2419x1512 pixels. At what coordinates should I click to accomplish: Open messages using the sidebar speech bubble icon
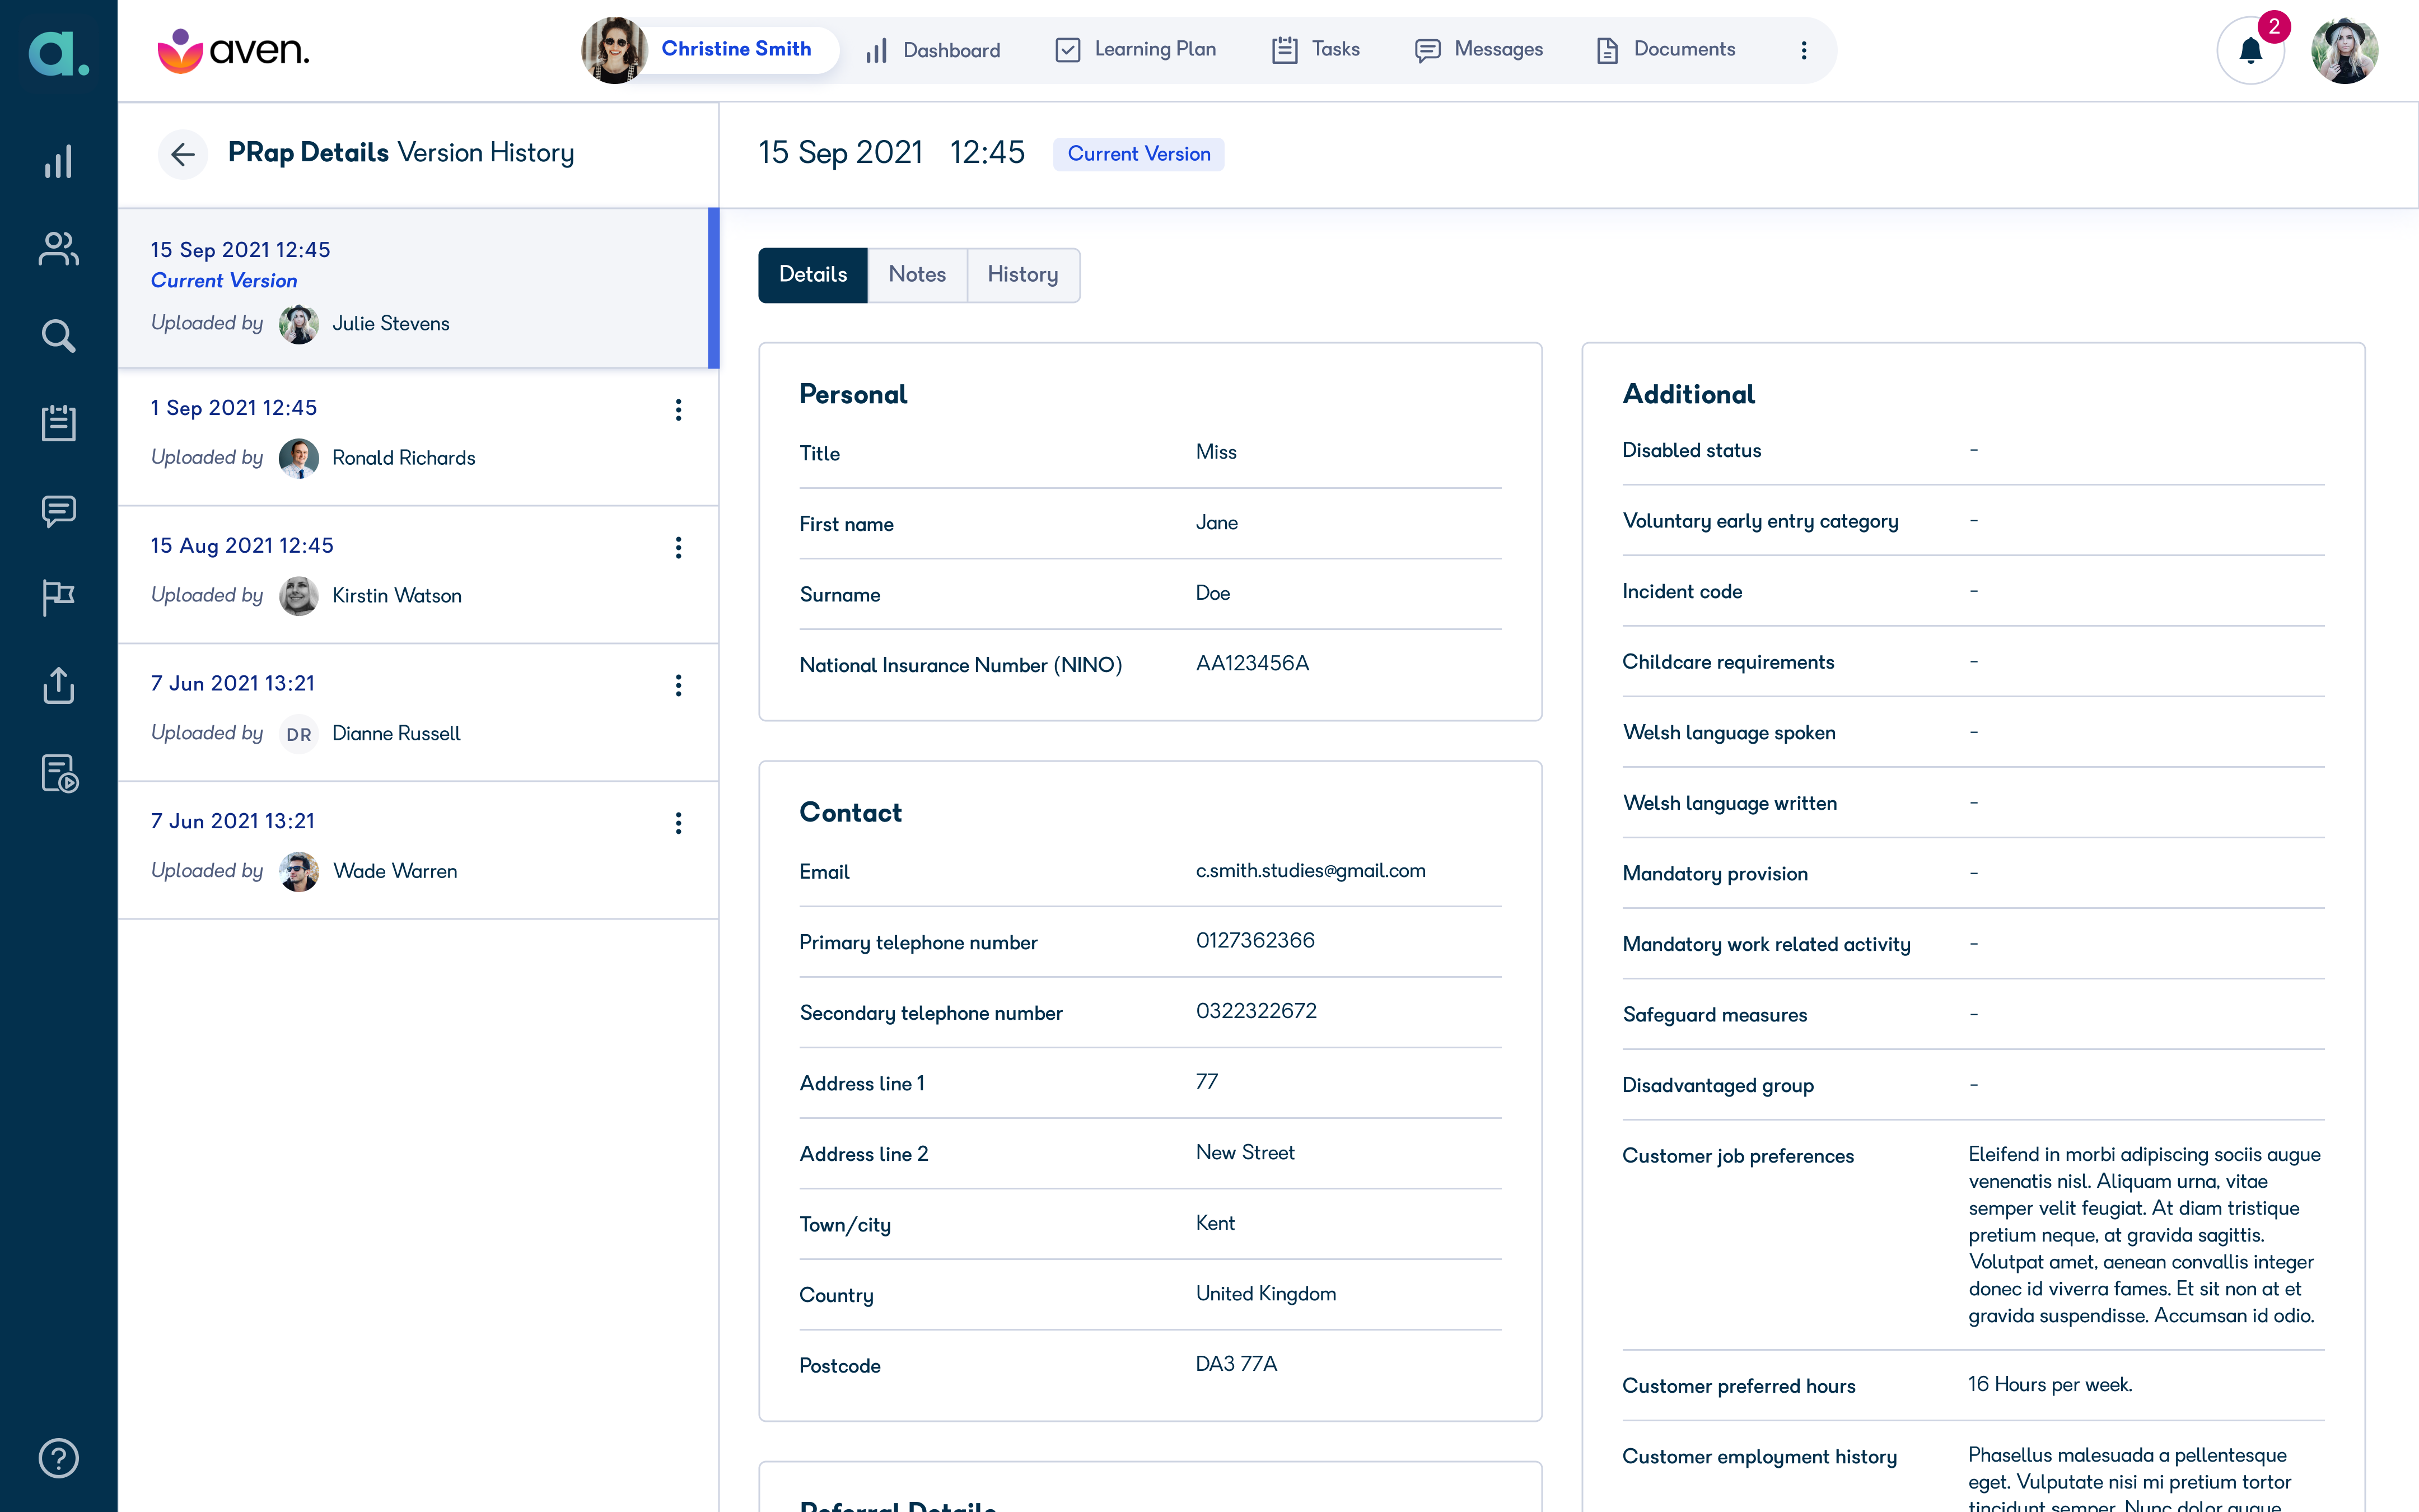(58, 511)
